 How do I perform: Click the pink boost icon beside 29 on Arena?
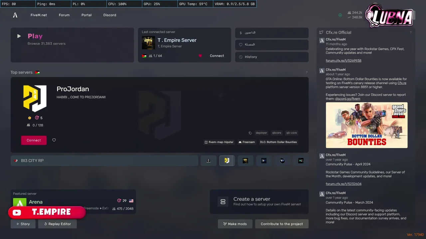(119, 200)
